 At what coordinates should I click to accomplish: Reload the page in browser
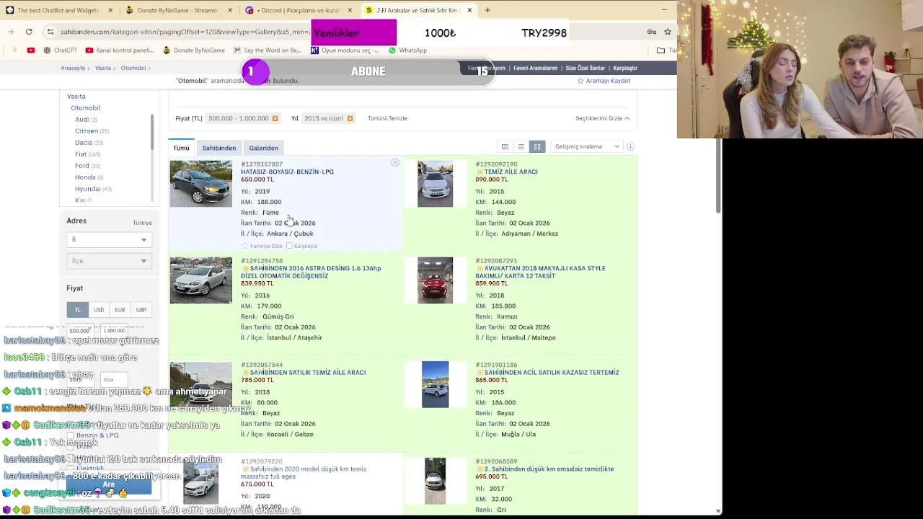[x=29, y=32]
